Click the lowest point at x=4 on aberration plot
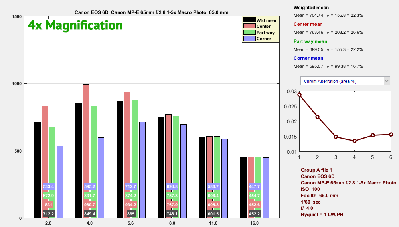The height and width of the screenshot is (227, 399). (x=354, y=141)
